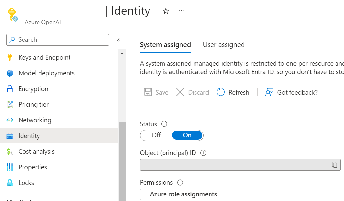This screenshot has height=201, width=344.
Task: Open the Networking settings page
Action: [x=35, y=120]
